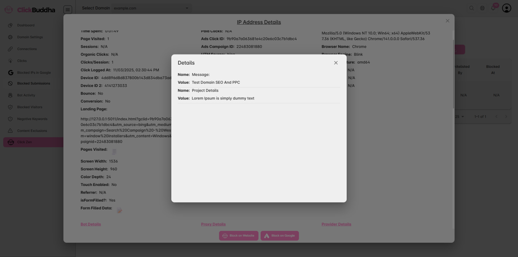518x257 pixels.
Task: Open Content Exclusions in the sidebar
Action: 33,130
